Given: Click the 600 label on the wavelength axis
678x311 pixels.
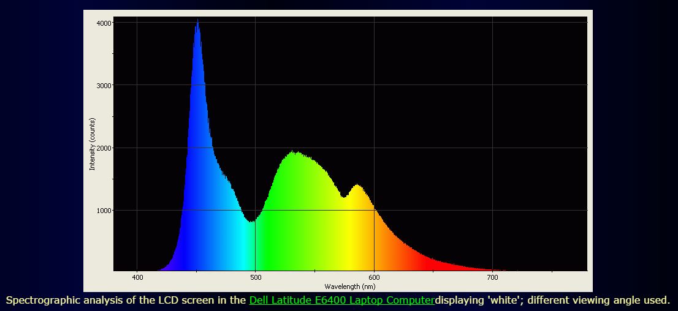Looking at the screenshot, I should pyautogui.click(x=374, y=278).
